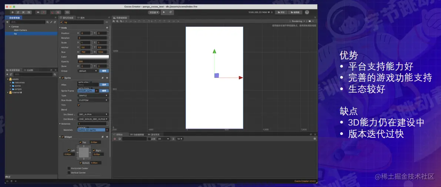
Task: Refresh the hierarchy panel
Action: coord(54,22)
